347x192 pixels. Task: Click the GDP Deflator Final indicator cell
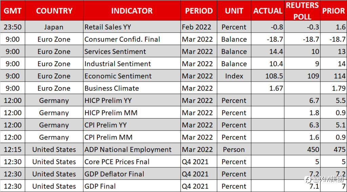(x=132, y=174)
